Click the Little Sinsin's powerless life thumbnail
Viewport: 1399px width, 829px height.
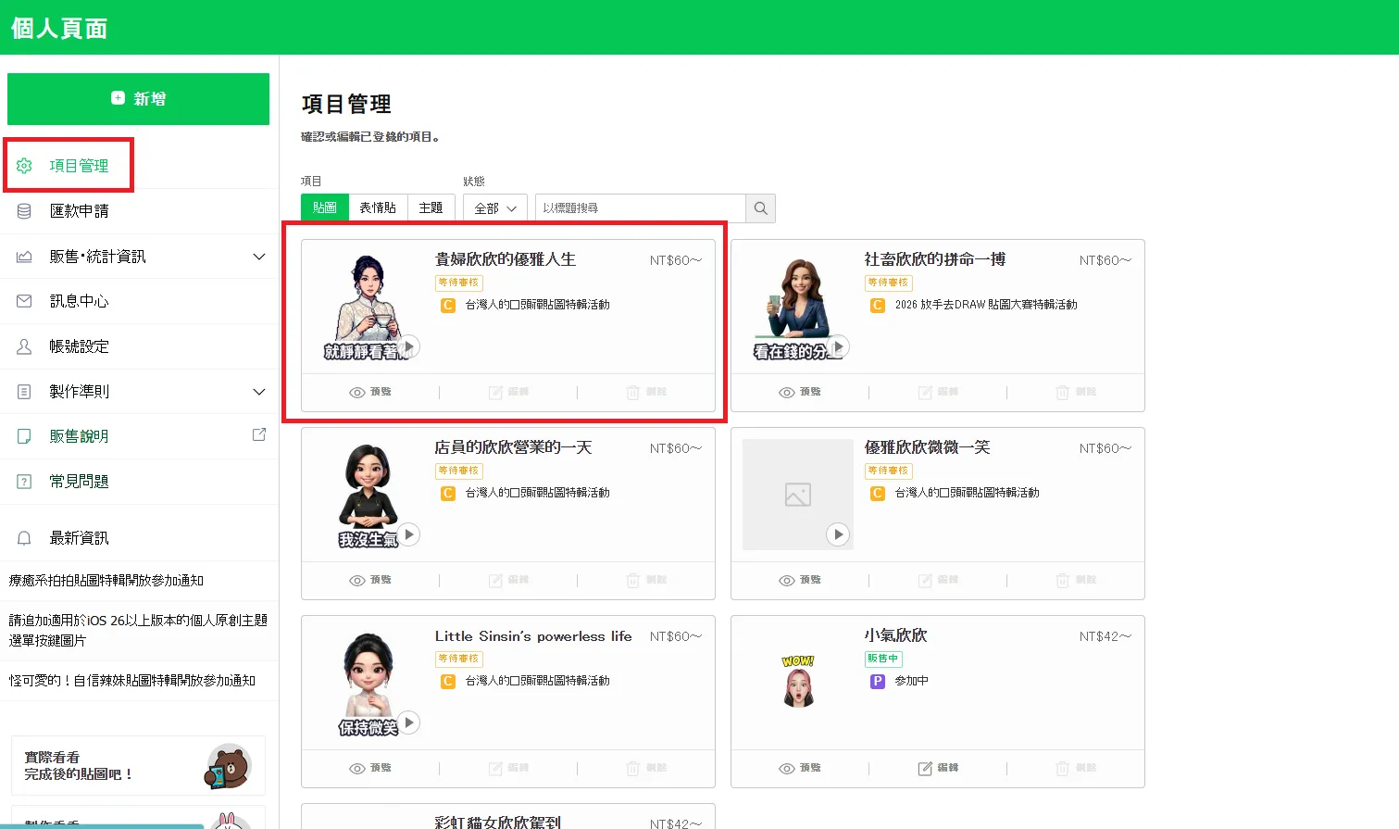click(x=368, y=683)
